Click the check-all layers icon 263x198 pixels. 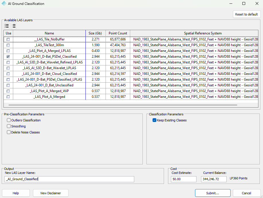pyautogui.click(x=7, y=26)
